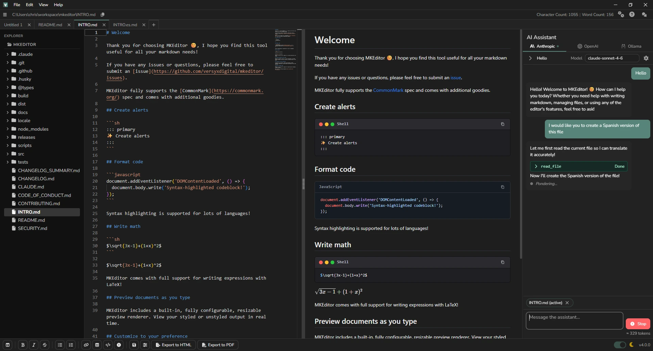The width and height of the screenshot is (653, 351).
Task: Expand the docs folder
Action: [7, 112]
